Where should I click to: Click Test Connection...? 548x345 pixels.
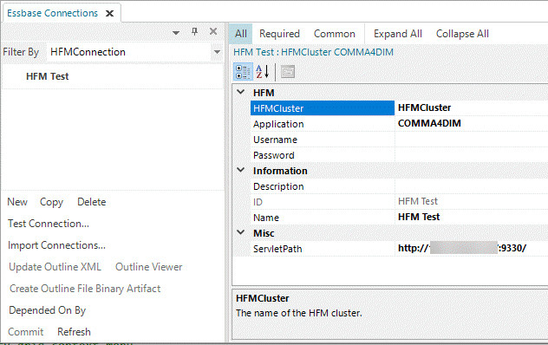point(49,224)
